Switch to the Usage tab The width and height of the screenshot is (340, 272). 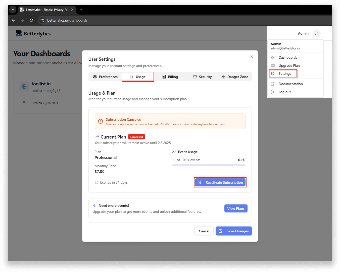tap(138, 77)
